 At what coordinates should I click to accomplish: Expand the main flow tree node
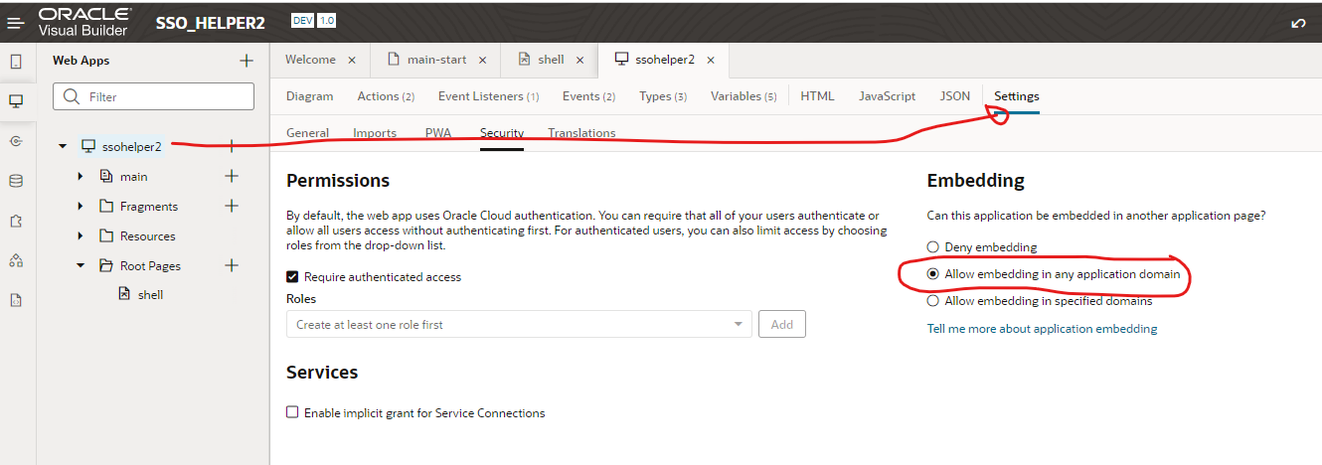tap(80, 177)
